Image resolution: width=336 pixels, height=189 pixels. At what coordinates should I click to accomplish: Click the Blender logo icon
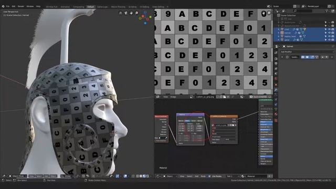pos(3,6)
